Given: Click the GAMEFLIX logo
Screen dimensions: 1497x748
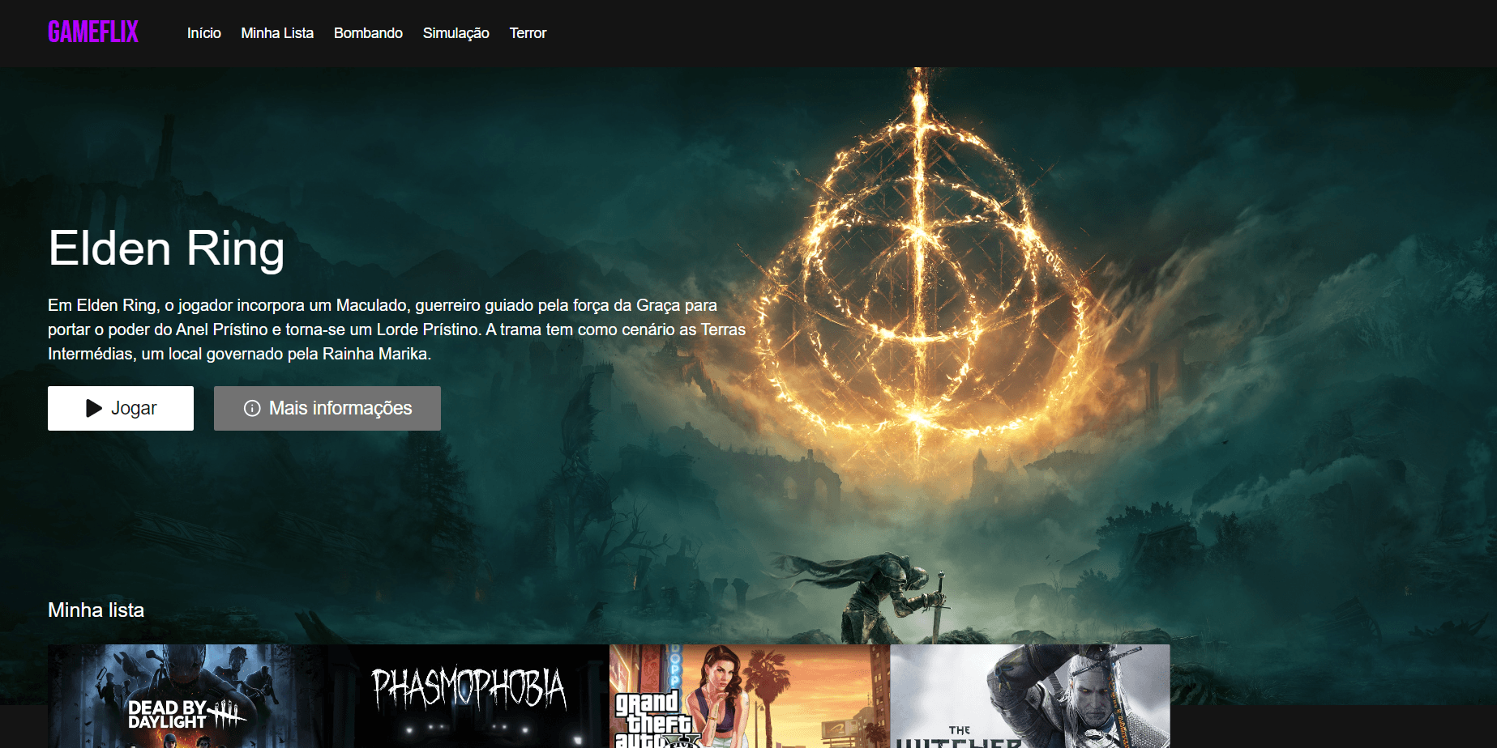Looking at the screenshot, I should pos(93,32).
